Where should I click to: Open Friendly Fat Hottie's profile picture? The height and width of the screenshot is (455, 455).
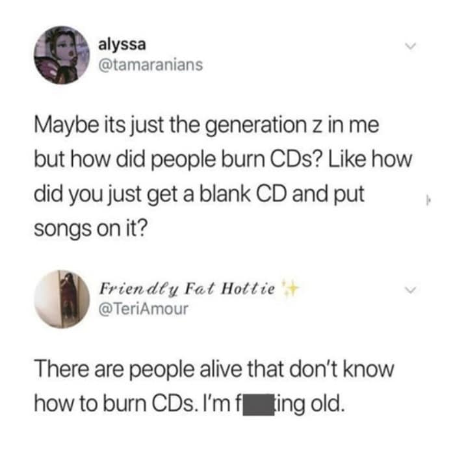tap(62, 299)
